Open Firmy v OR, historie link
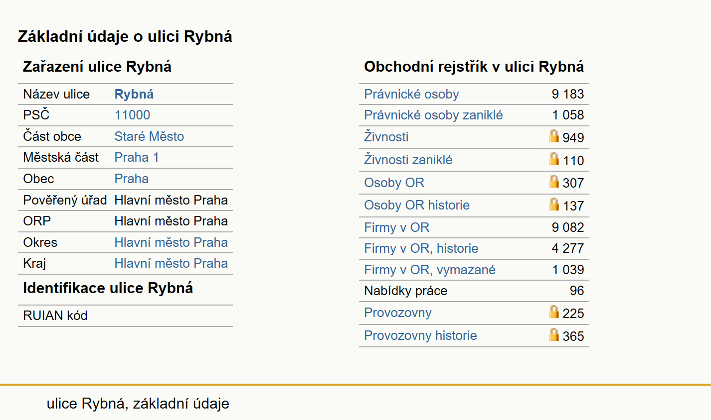 tap(421, 248)
